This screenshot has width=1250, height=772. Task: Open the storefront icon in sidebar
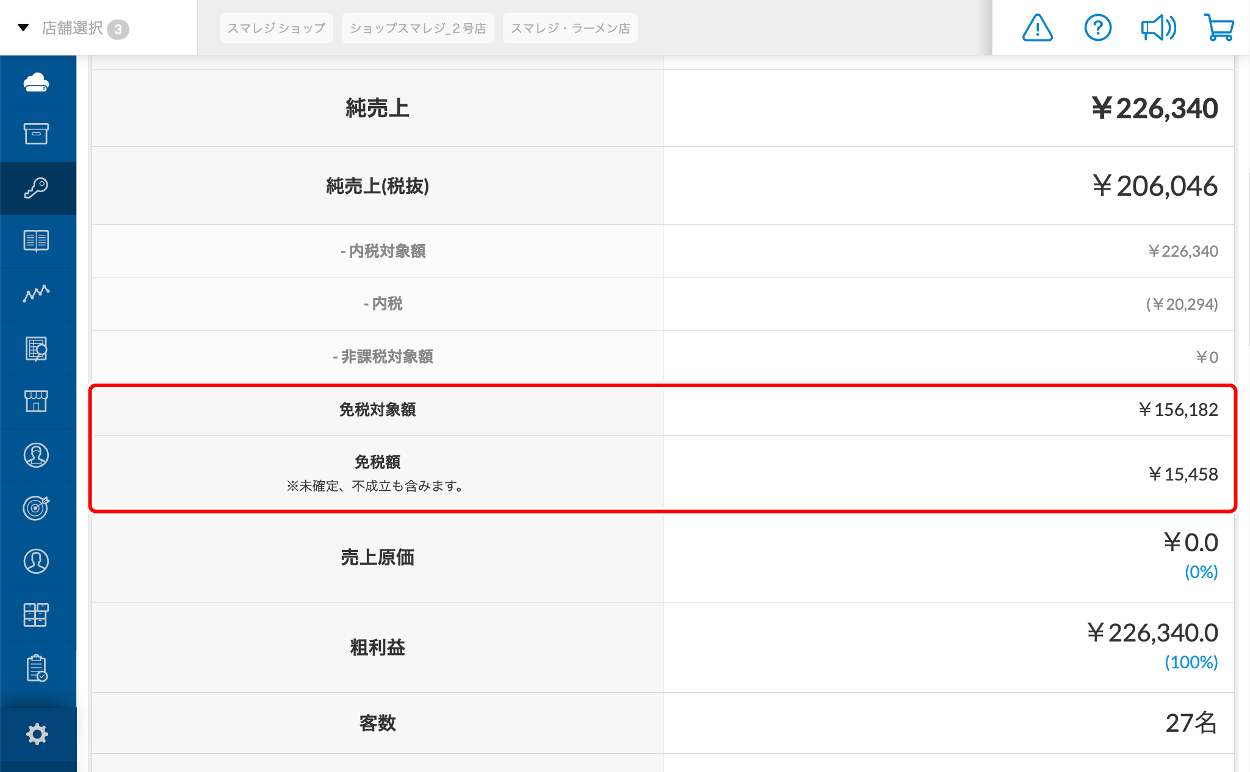[37, 401]
